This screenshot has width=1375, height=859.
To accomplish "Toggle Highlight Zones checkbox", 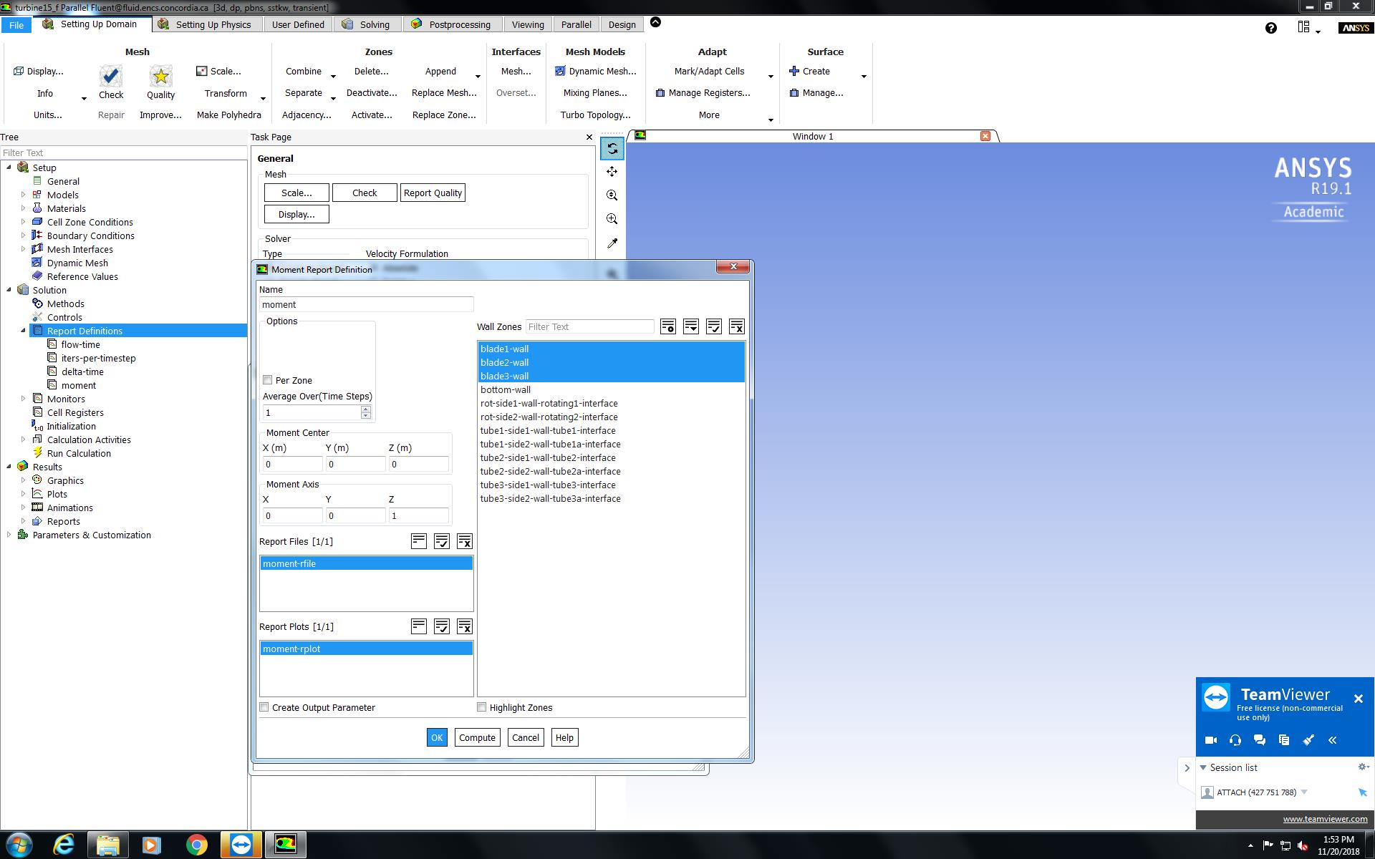I will (x=482, y=707).
